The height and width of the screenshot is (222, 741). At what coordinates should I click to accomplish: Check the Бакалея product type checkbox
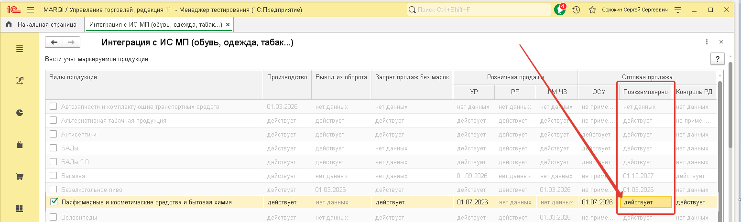[54, 176]
